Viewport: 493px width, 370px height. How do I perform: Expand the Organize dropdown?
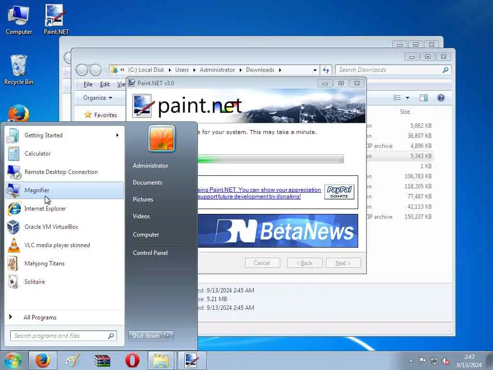(98, 98)
